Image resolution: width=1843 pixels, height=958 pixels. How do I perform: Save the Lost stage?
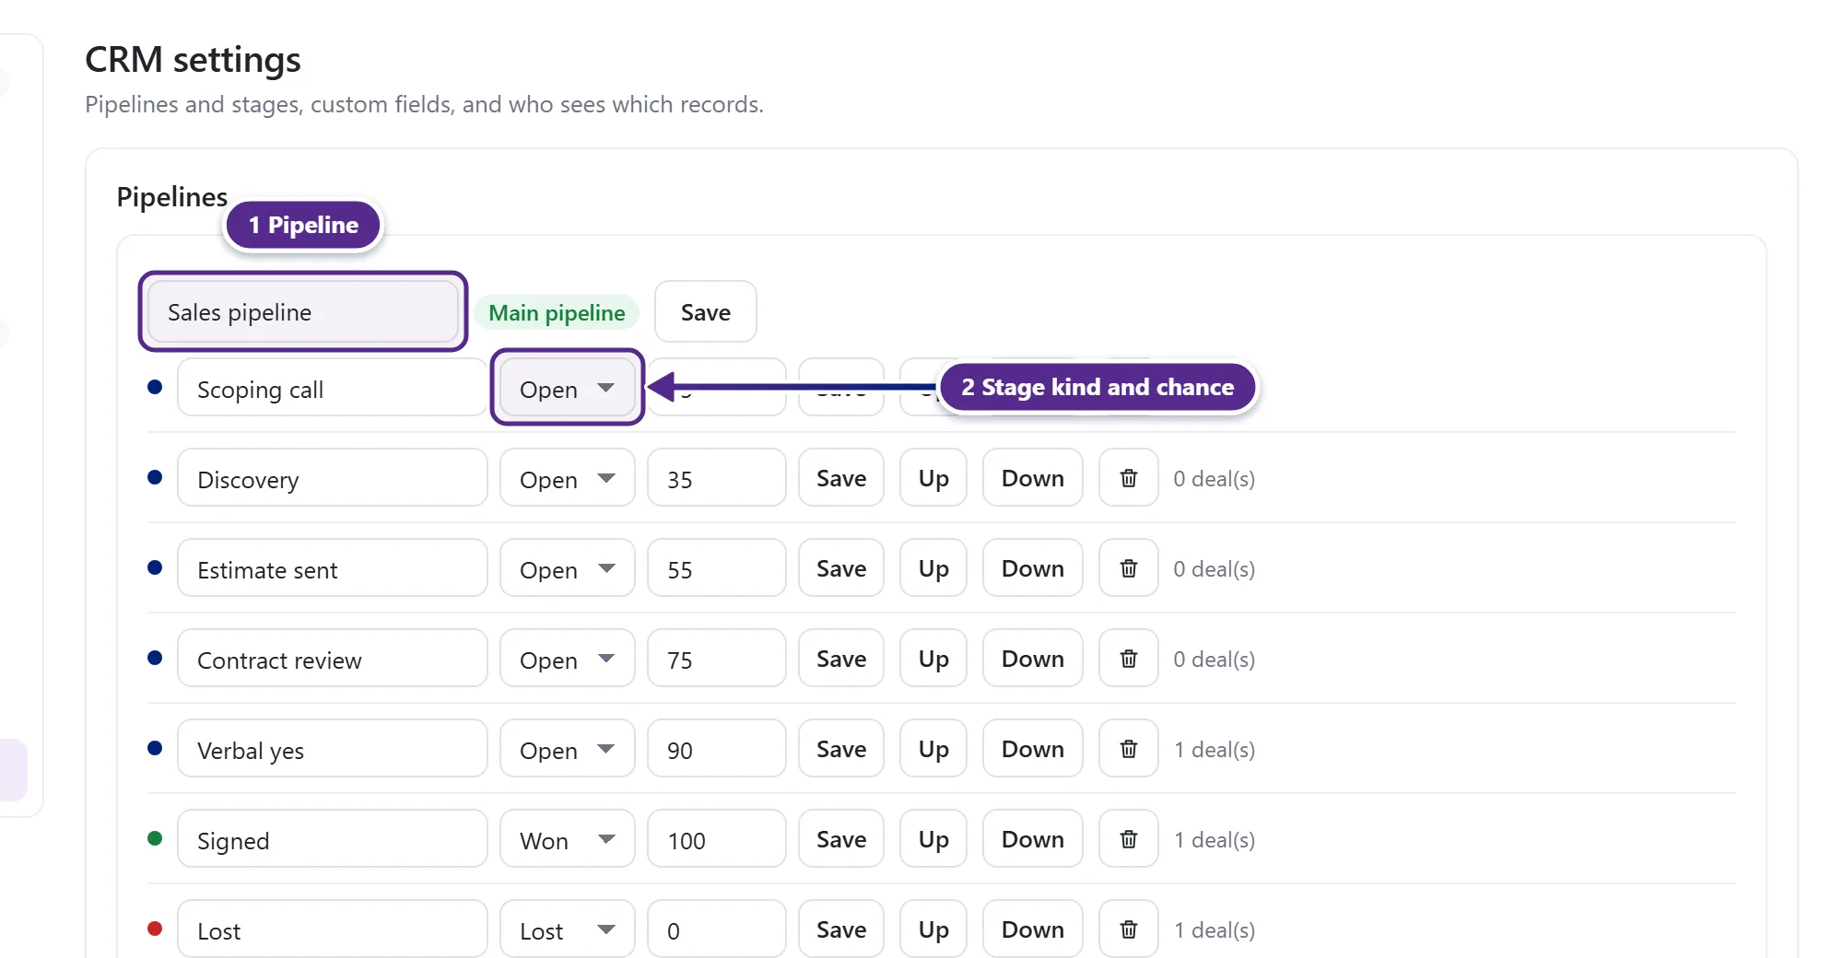(x=840, y=929)
